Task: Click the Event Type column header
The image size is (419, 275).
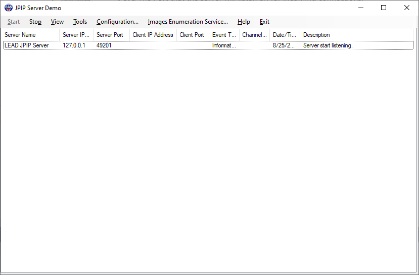Action: pos(224,35)
